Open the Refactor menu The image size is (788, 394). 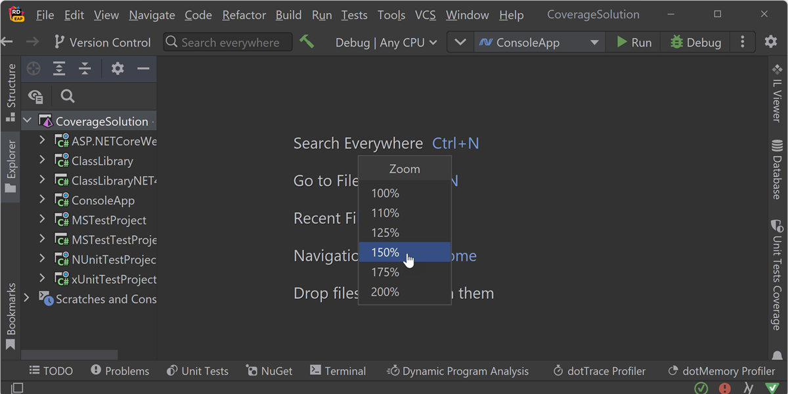click(x=244, y=14)
